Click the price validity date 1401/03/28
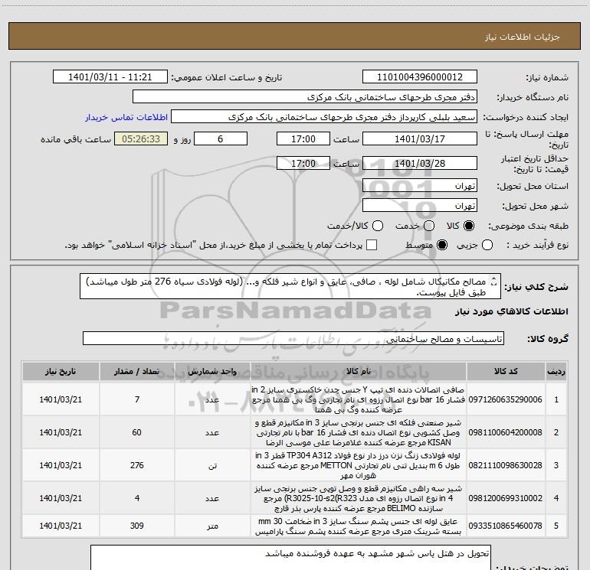Viewport: 590px width, 570px height. pyautogui.click(x=420, y=163)
